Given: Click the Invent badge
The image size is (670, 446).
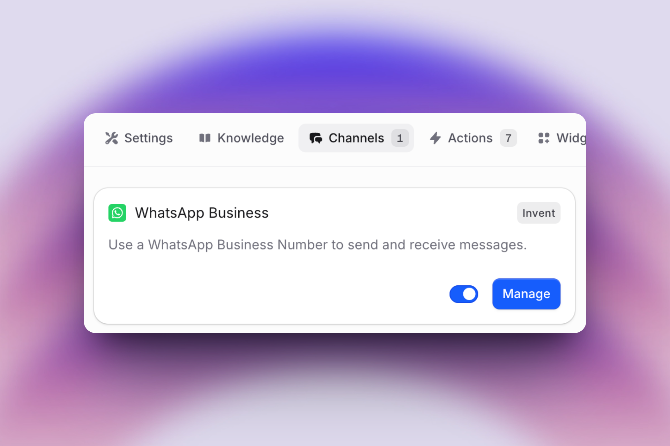Looking at the screenshot, I should point(538,213).
